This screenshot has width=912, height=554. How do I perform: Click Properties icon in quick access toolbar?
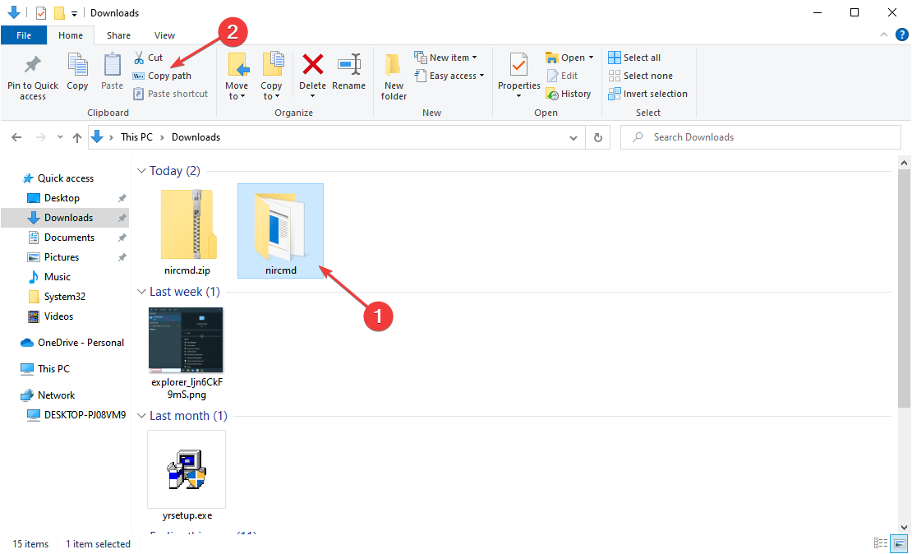click(x=41, y=13)
